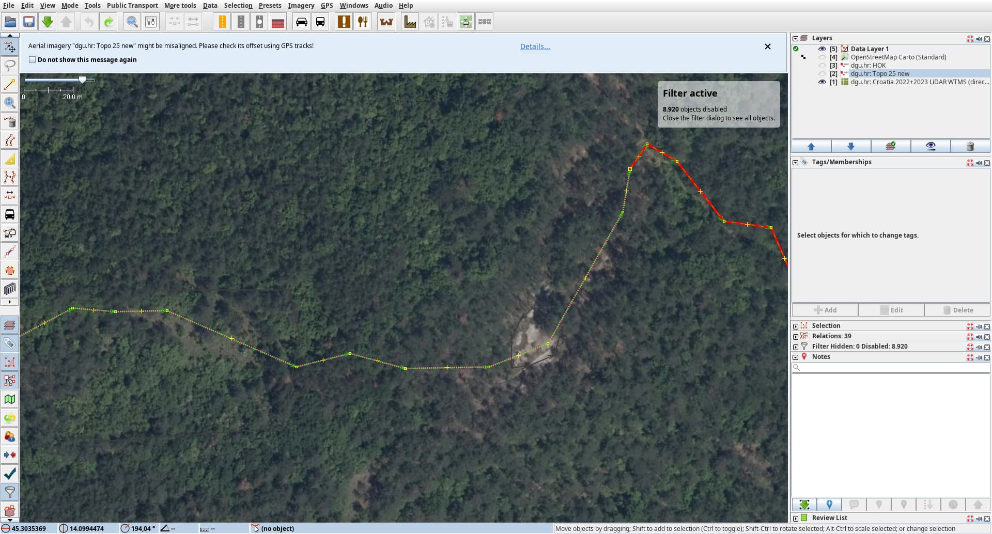Select the Data Layer 1 row
Viewport: 992px width, 534px height.
891,49
